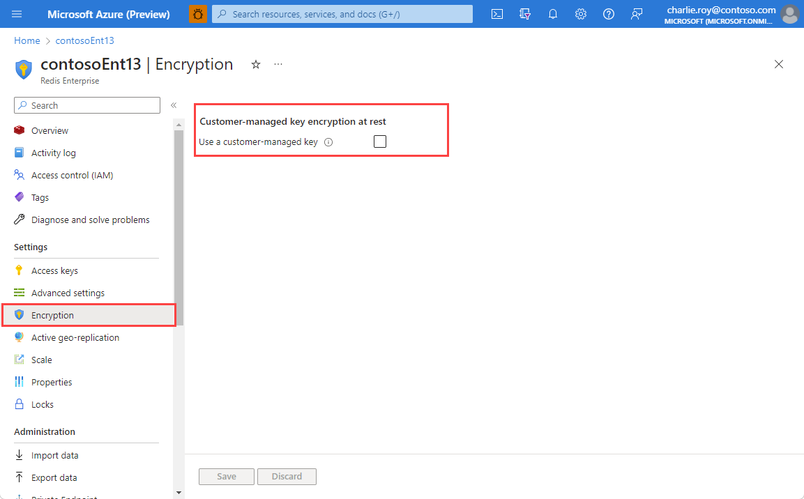
Task: Open the Cloud Shell from the top bar
Action: click(x=496, y=14)
